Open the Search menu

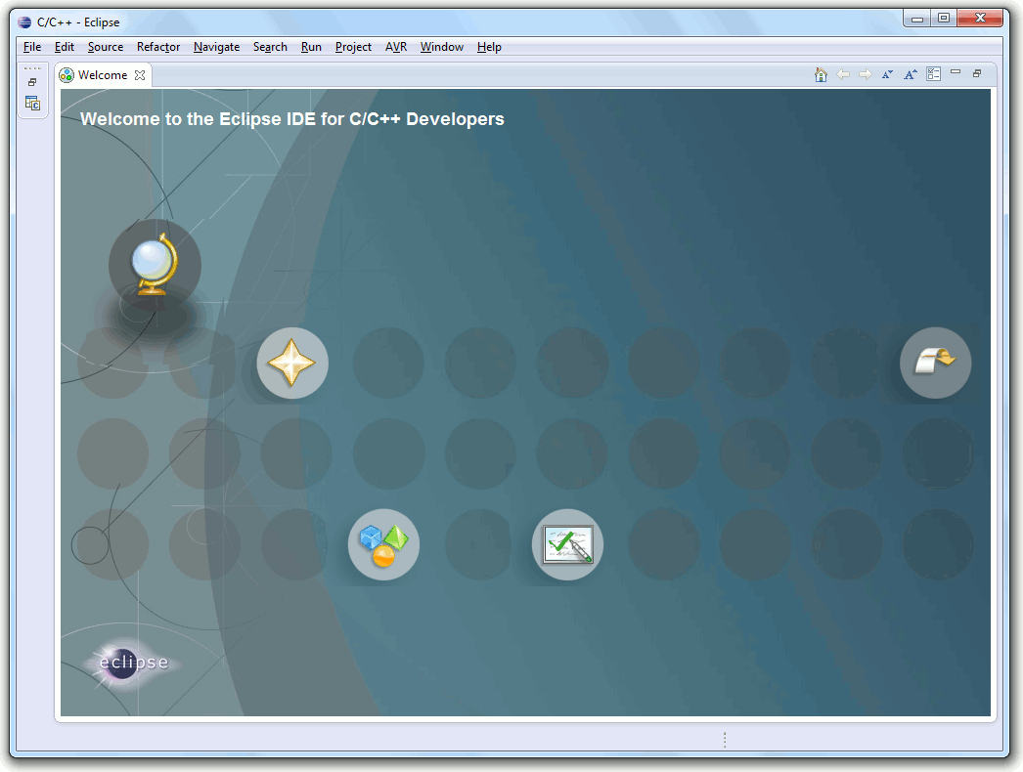click(x=270, y=47)
